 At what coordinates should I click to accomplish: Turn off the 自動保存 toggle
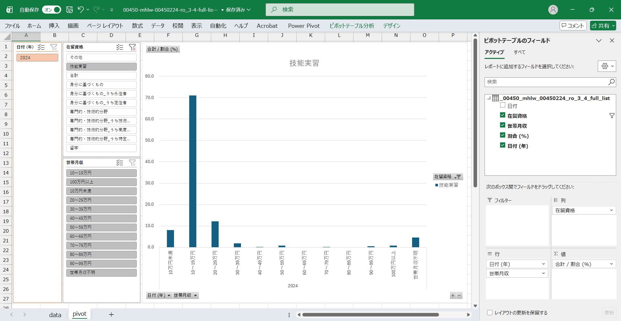(51, 10)
